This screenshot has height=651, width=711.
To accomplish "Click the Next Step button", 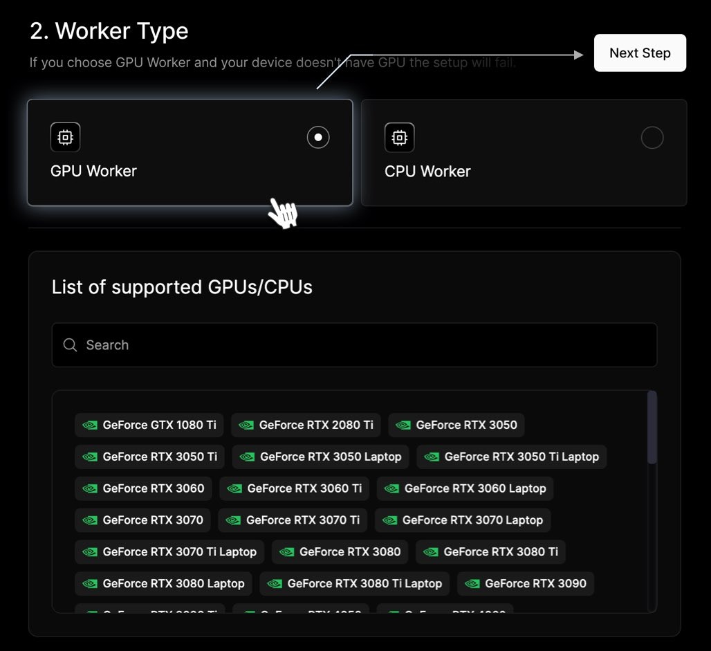I will (x=640, y=53).
